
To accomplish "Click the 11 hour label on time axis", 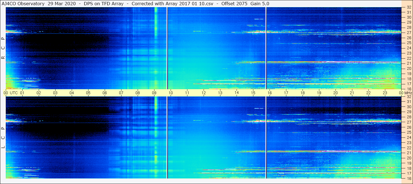I will 187,93.
